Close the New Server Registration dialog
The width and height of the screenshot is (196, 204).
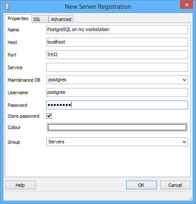(187, 5)
